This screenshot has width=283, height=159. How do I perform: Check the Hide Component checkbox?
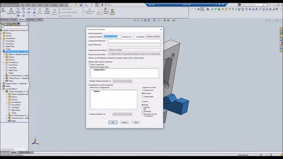click(89, 64)
